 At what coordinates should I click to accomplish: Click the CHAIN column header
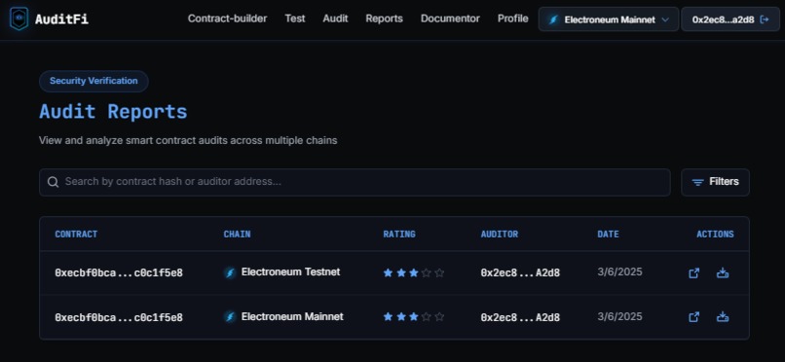(237, 234)
